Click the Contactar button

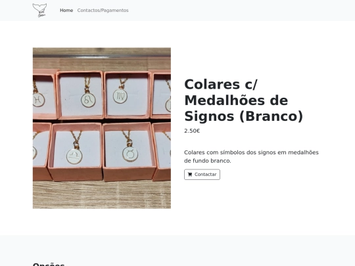pos(202,175)
